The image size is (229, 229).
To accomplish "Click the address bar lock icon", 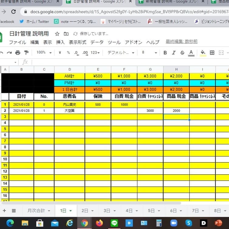I will point(26,12).
